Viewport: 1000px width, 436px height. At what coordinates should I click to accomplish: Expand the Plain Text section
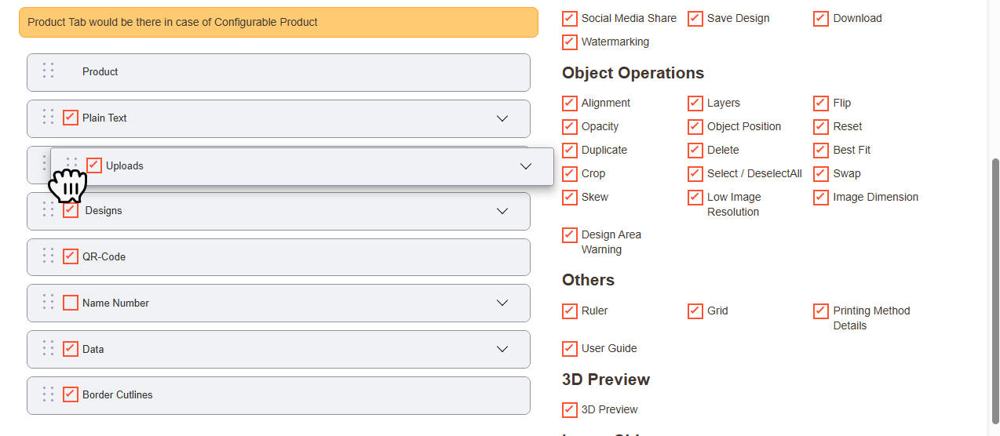pos(502,118)
